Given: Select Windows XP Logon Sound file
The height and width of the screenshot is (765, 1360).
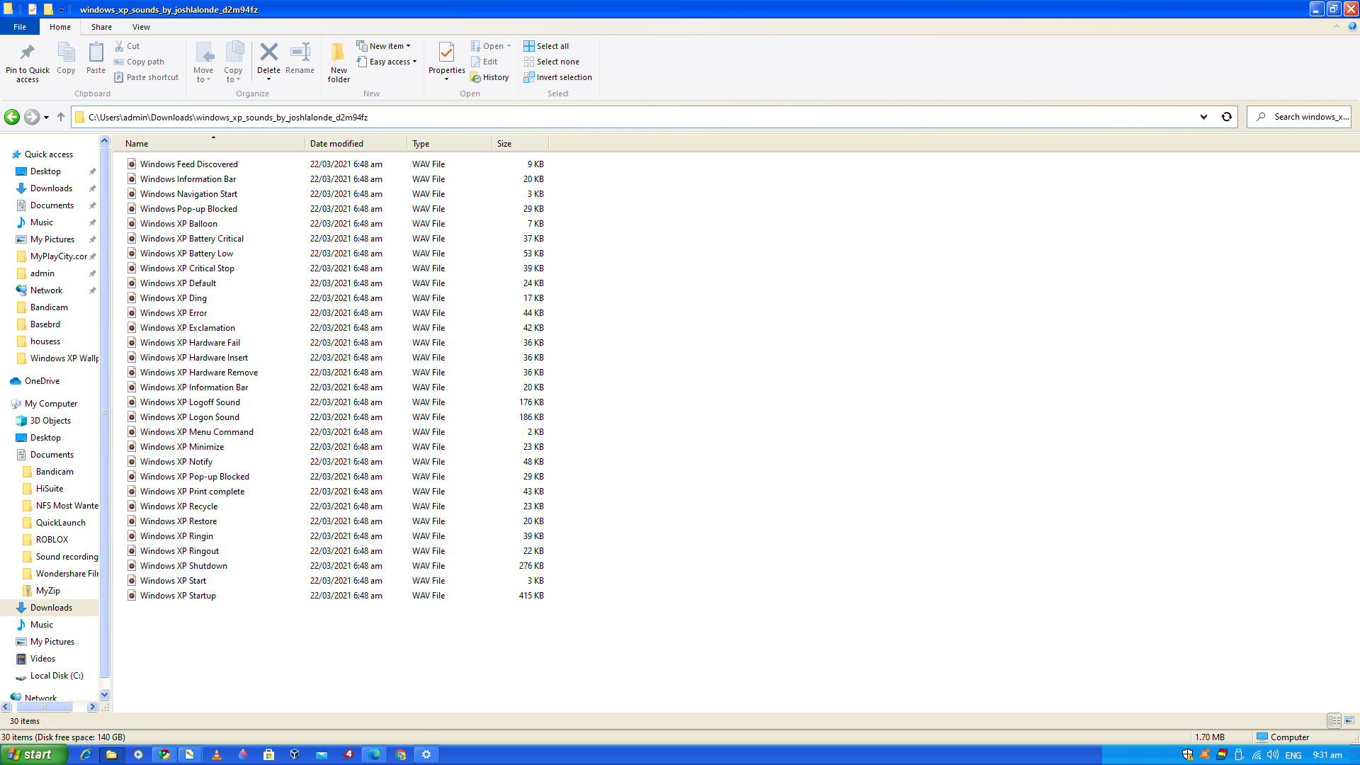Looking at the screenshot, I should (190, 417).
